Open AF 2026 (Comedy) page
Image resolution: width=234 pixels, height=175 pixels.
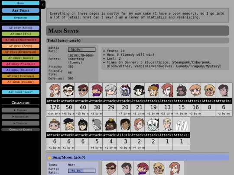click(21, 82)
